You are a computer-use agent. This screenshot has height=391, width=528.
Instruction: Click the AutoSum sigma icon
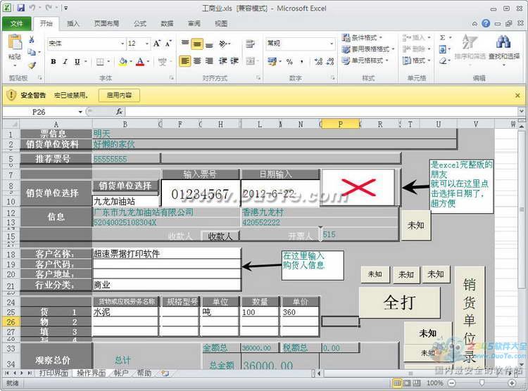coord(443,38)
